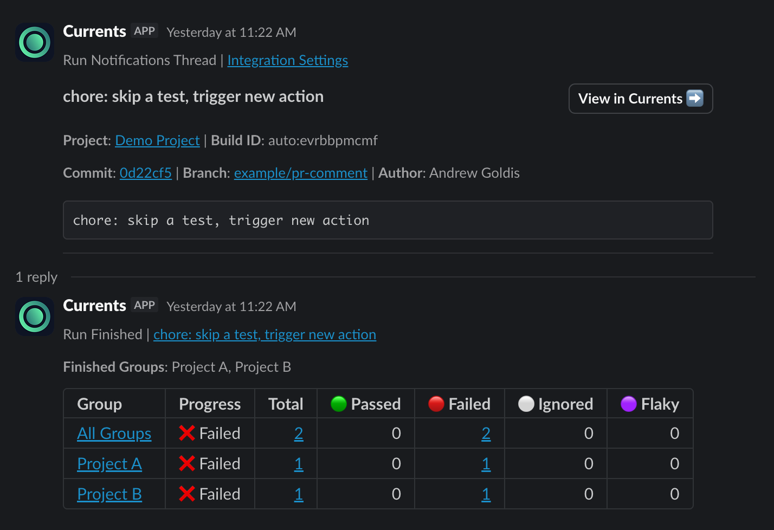Image resolution: width=774 pixels, height=530 pixels.
Task: Open the Project A group link
Action: tap(109, 464)
